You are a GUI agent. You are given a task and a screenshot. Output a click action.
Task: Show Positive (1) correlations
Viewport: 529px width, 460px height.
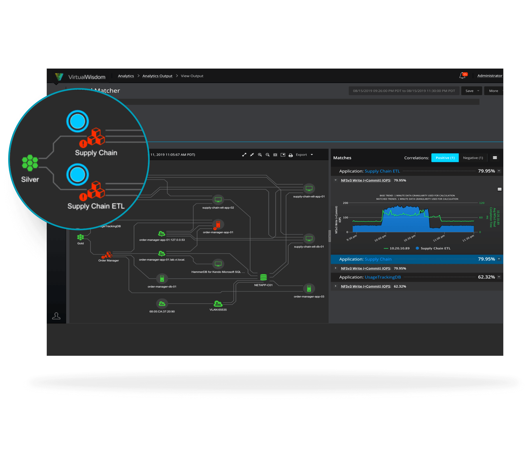[445, 158]
